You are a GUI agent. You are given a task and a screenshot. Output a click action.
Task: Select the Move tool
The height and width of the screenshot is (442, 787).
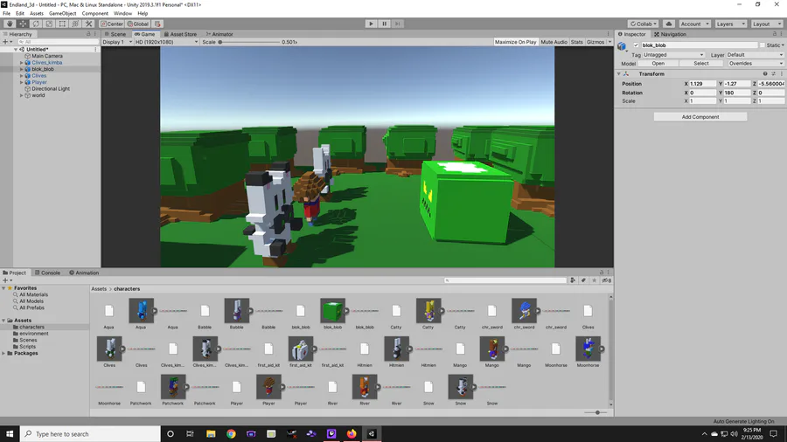pyautogui.click(x=23, y=24)
